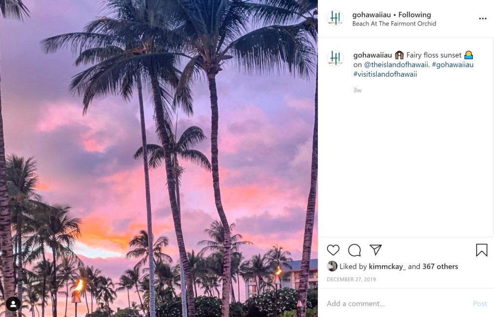Like the post with the heart icon
The height and width of the screenshot is (317, 494).
(333, 250)
